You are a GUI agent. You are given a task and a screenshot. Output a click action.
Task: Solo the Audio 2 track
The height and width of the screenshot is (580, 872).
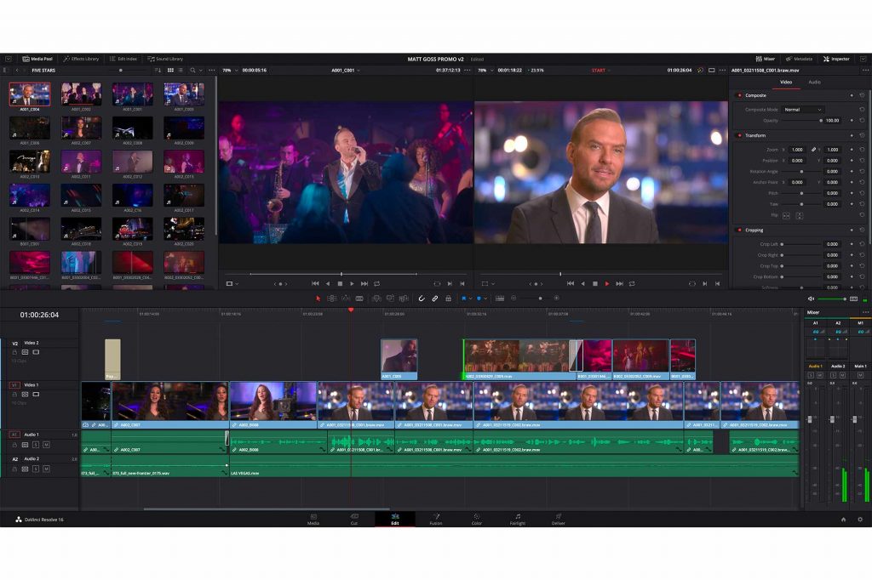pos(35,469)
